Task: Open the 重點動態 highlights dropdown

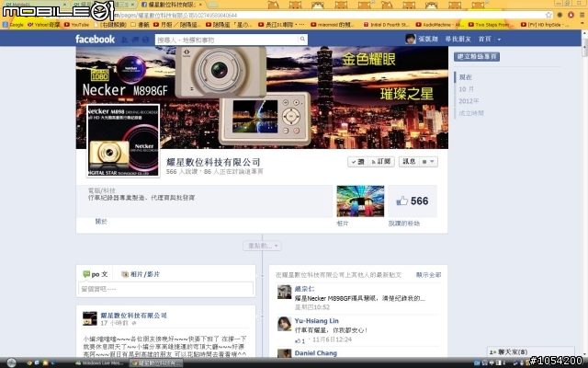Action: (262, 246)
